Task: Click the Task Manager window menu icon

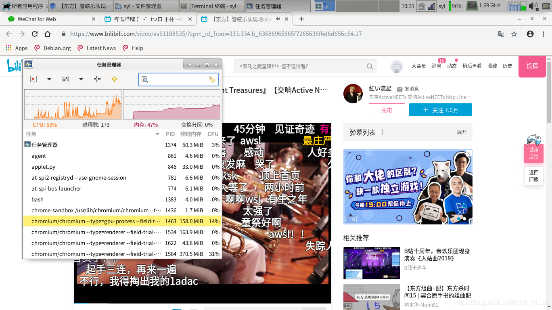Action: (28, 64)
